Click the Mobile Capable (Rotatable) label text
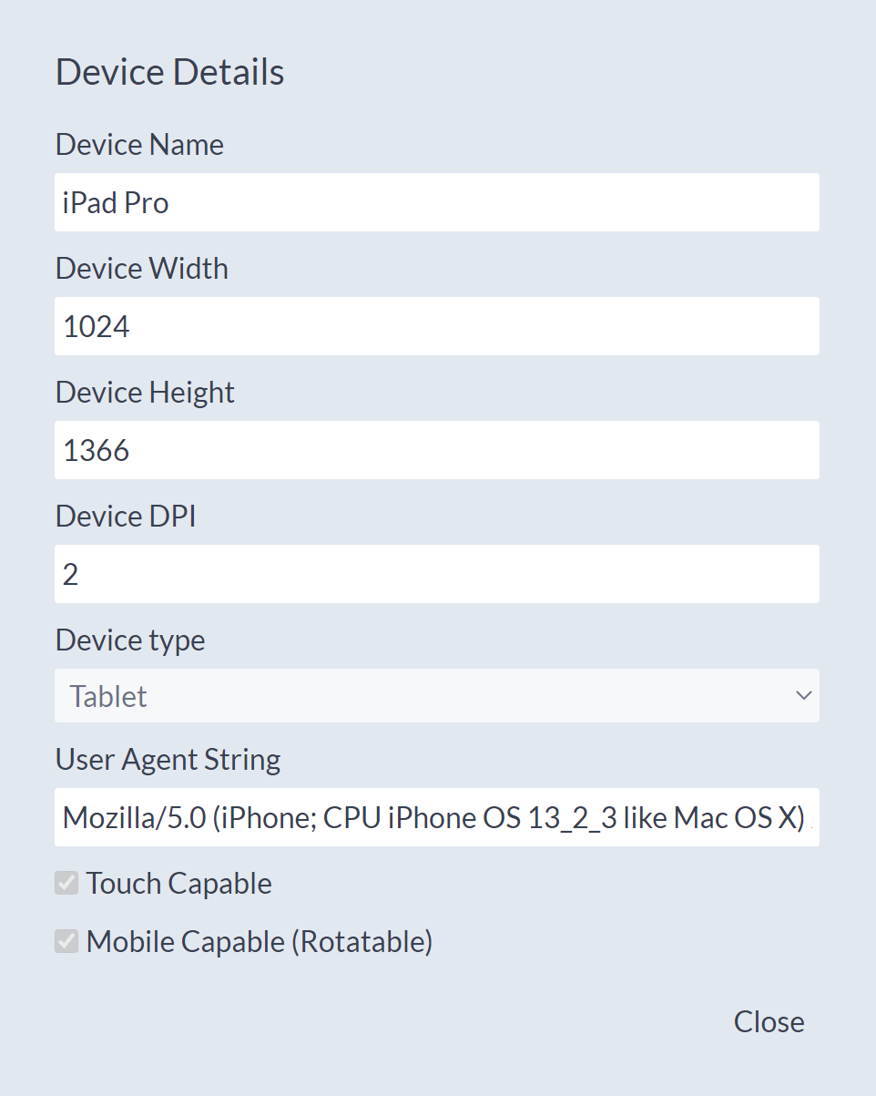Screen dimensions: 876x1096 (x=260, y=942)
